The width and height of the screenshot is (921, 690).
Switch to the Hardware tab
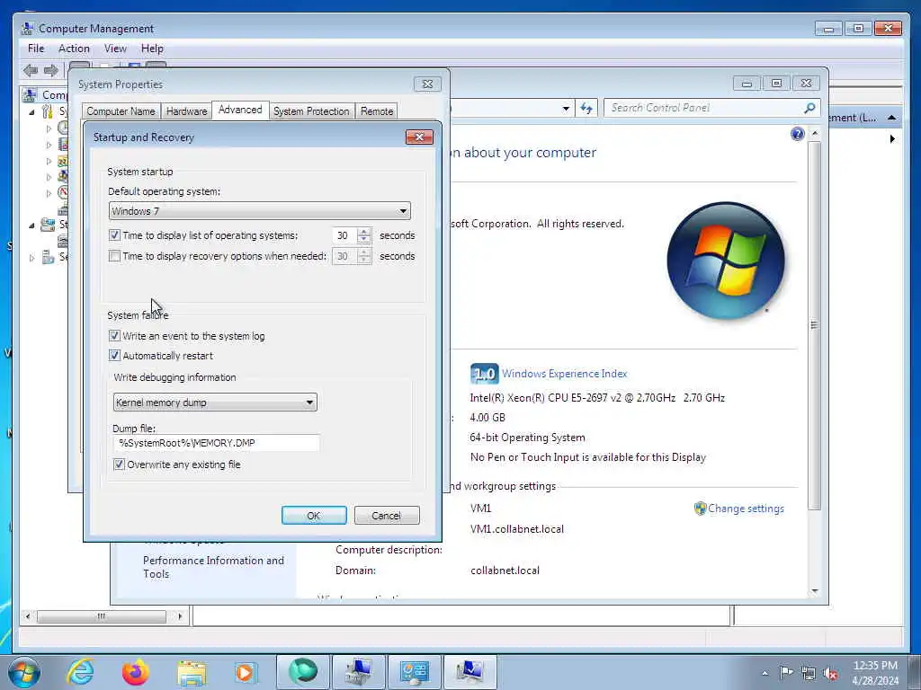coord(187,111)
